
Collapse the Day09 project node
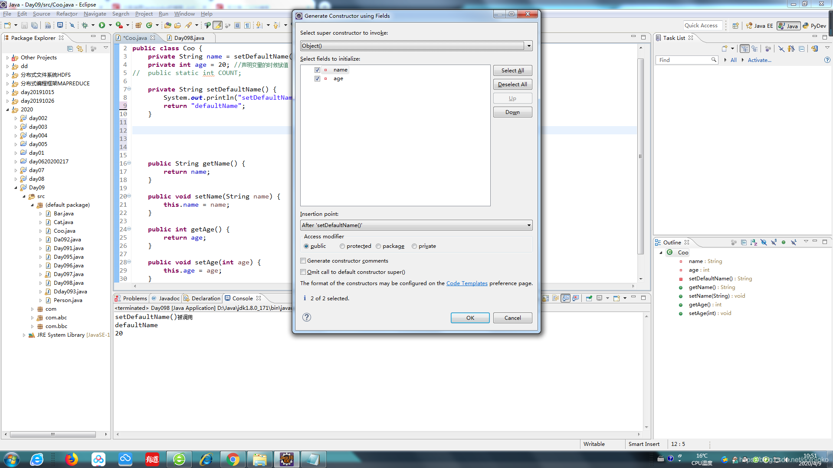click(16, 188)
